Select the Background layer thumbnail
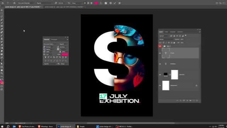The height and width of the screenshot is (128, 227). point(166,85)
